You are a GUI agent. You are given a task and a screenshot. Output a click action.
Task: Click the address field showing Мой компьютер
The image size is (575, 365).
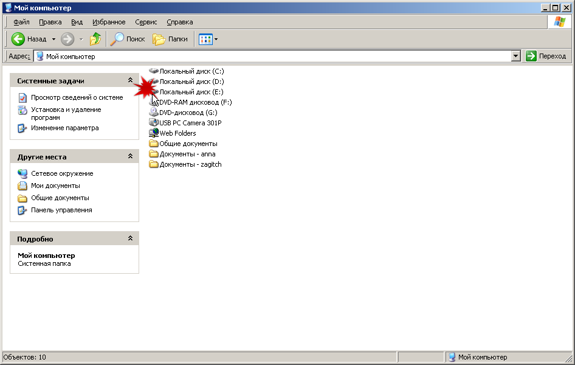pyautogui.click(x=272, y=57)
